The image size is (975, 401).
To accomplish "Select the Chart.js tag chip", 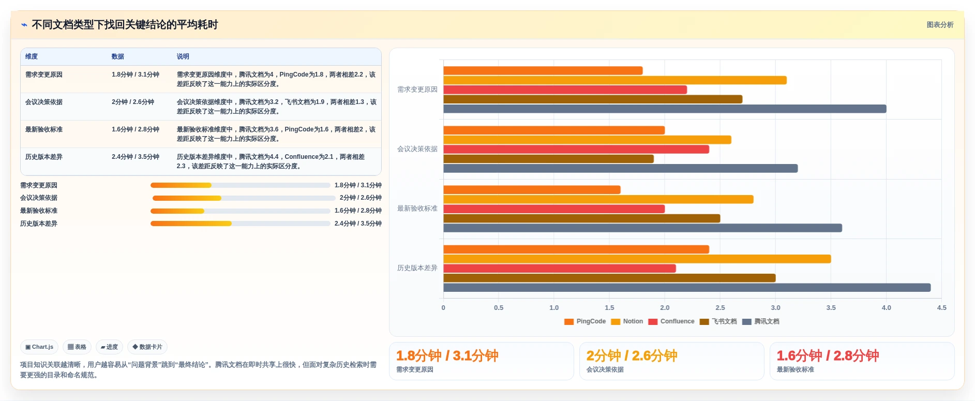I will coord(39,347).
